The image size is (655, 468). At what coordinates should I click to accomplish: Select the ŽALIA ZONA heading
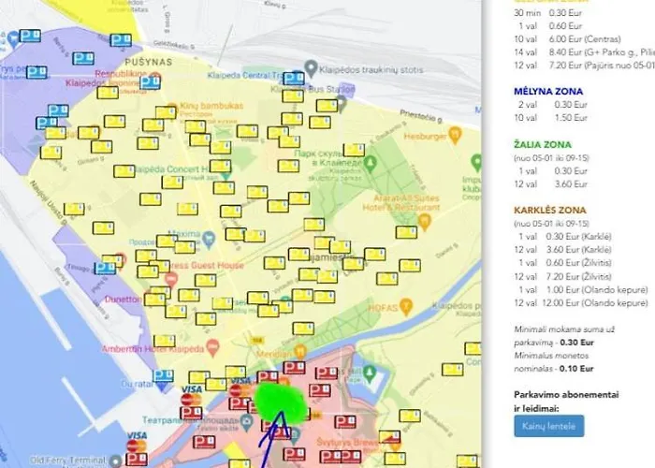[x=543, y=144]
